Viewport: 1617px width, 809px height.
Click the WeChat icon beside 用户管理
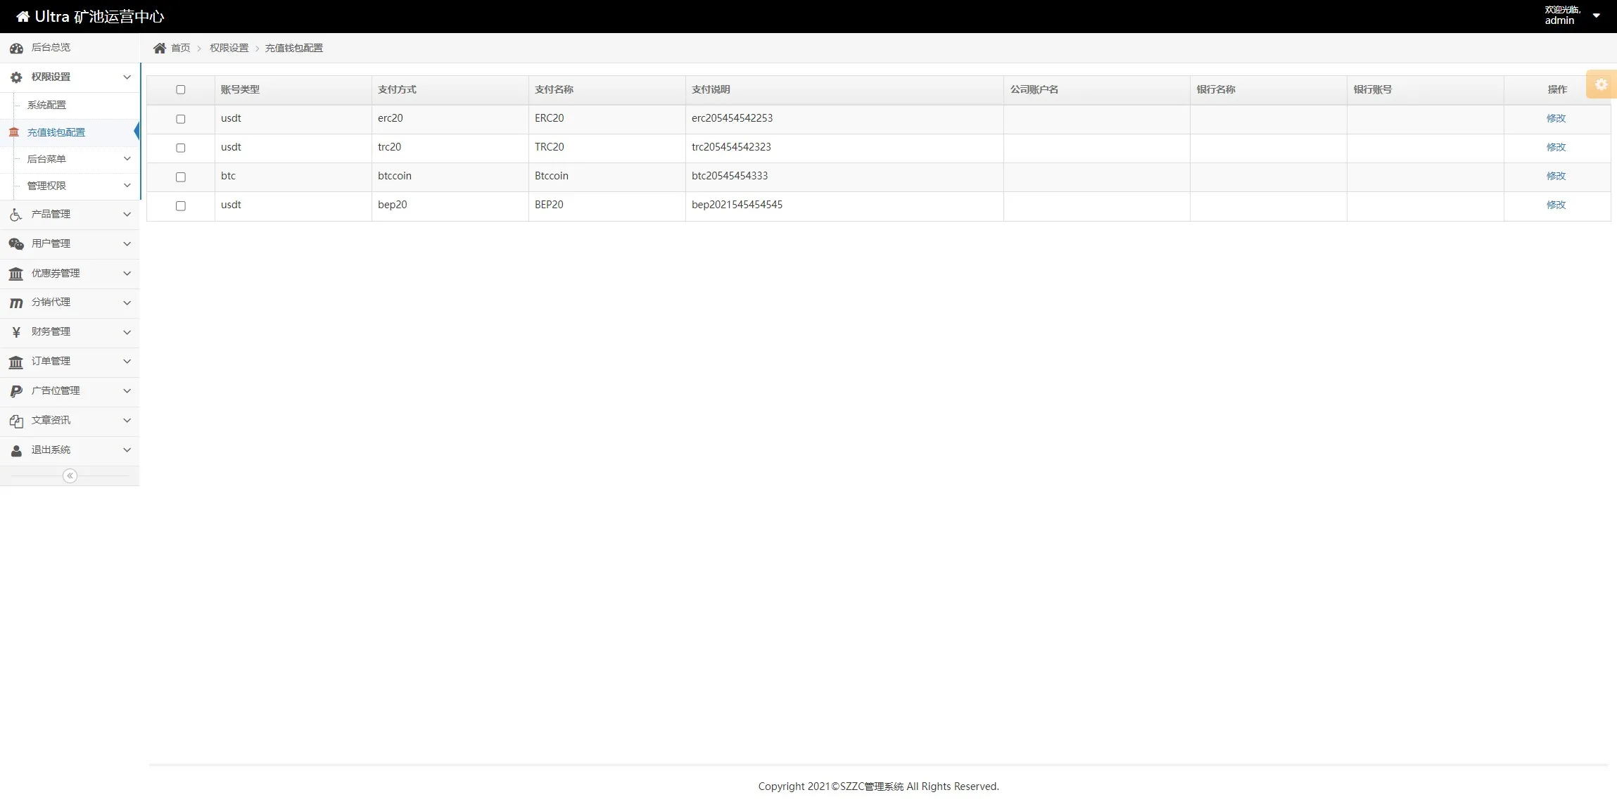pyautogui.click(x=16, y=244)
